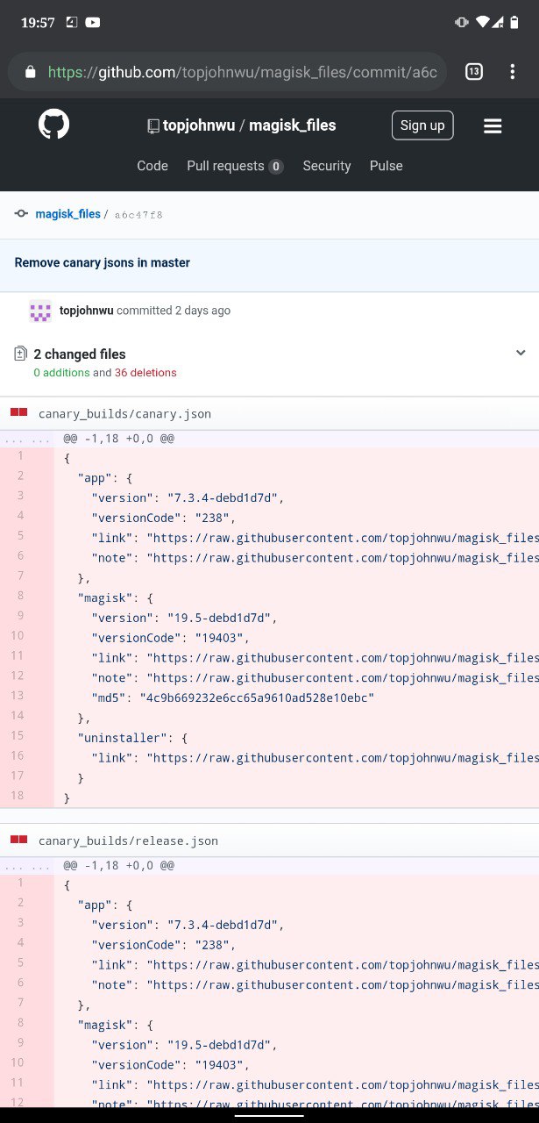Open the topjohnwu owner link in header
The height and width of the screenshot is (1123, 539).
[199, 125]
